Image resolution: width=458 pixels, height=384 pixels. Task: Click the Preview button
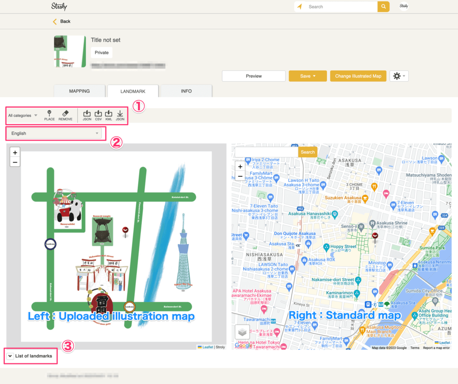(x=254, y=76)
